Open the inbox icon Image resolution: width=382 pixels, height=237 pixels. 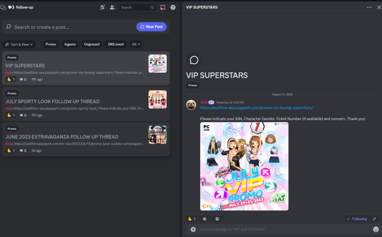tap(163, 7)
